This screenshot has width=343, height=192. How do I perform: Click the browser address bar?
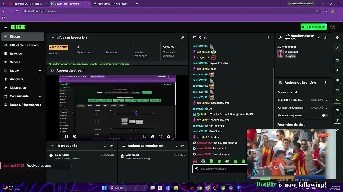point(169,11)
